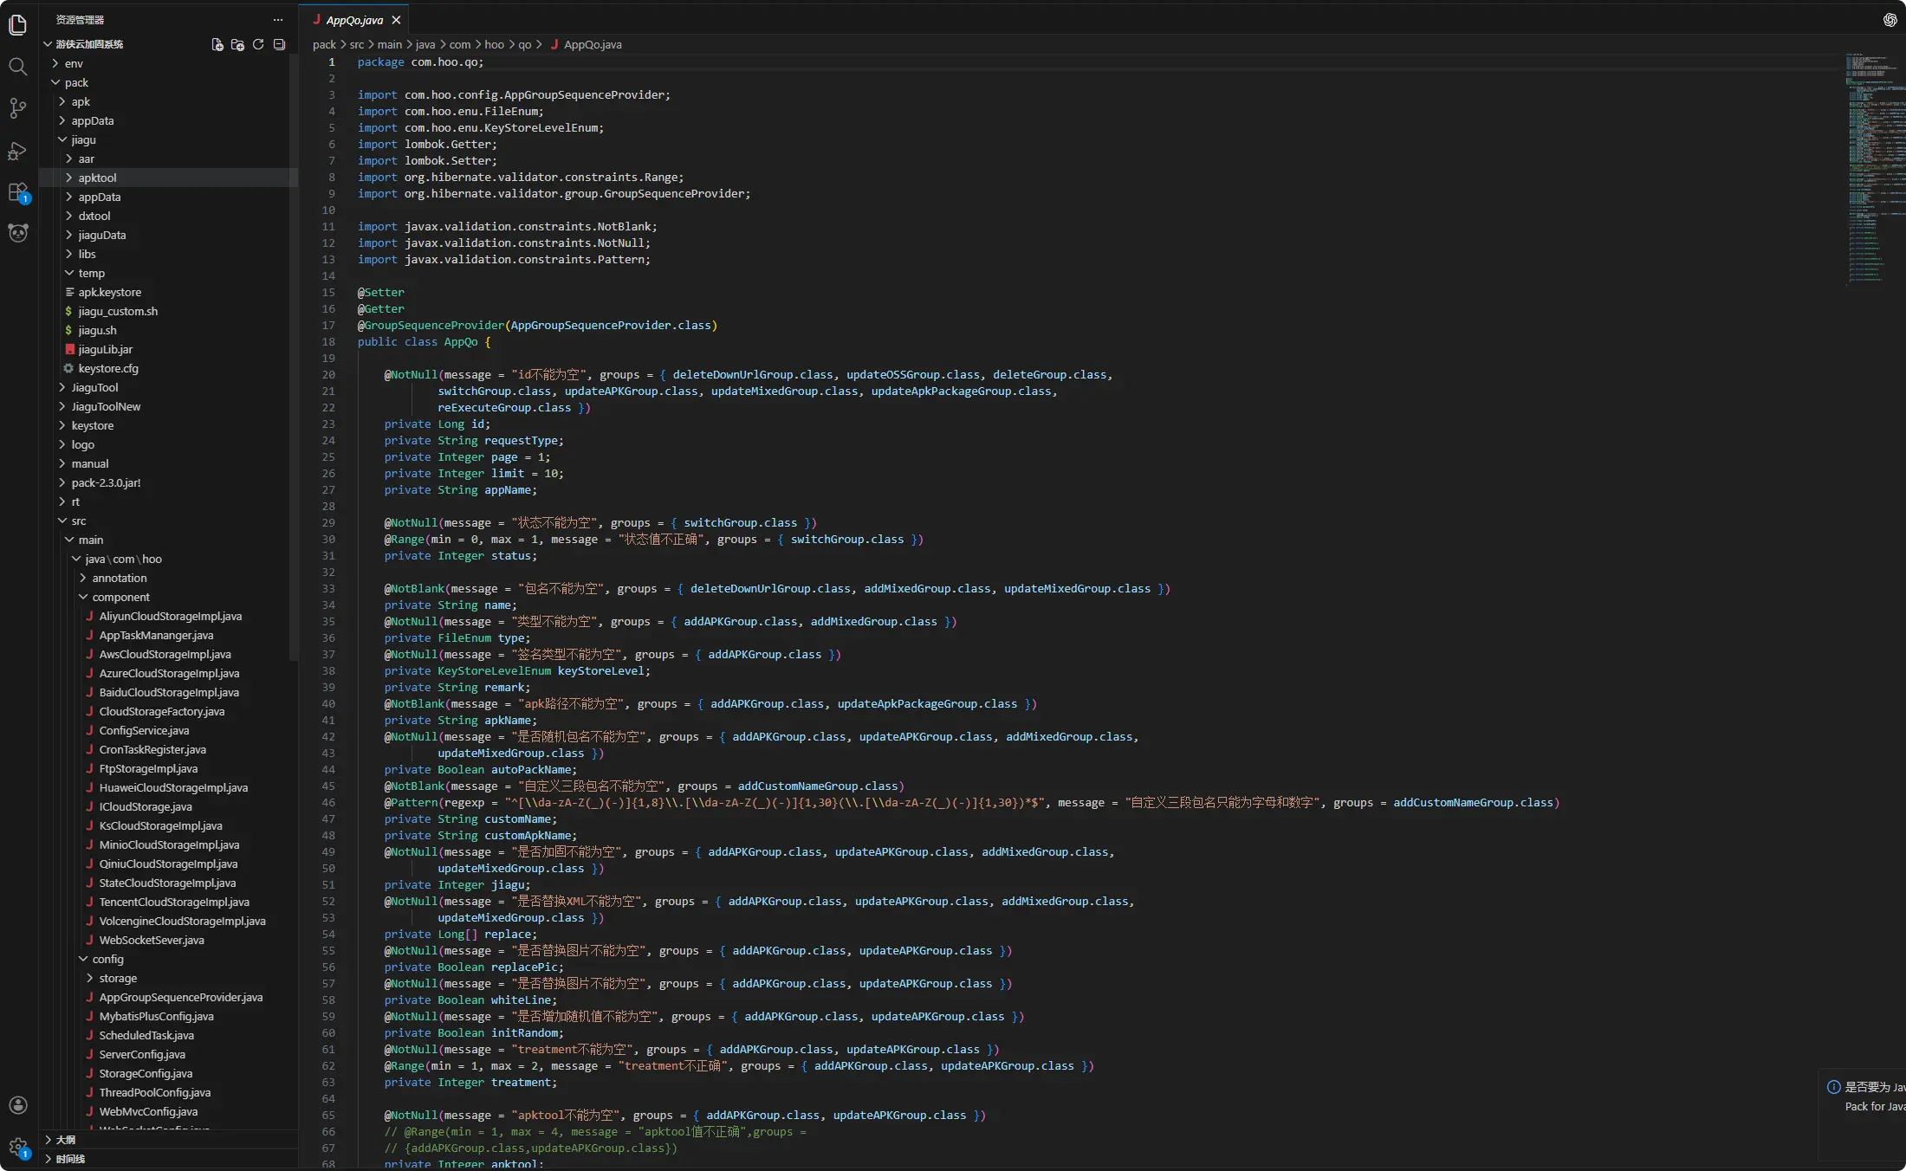This screenshot has height=1171, width=1906.
Task: Open AppGroupSequenceProvider.java in file tree
Action: click(180, 997)
